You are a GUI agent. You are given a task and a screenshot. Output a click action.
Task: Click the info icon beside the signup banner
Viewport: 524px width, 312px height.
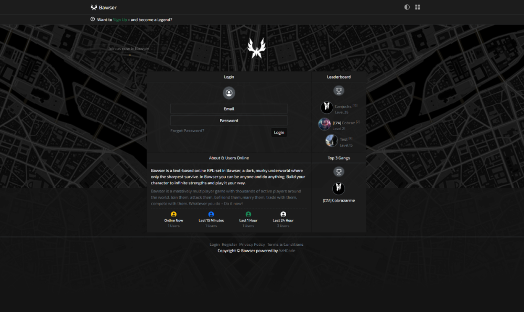click(91, 19)
